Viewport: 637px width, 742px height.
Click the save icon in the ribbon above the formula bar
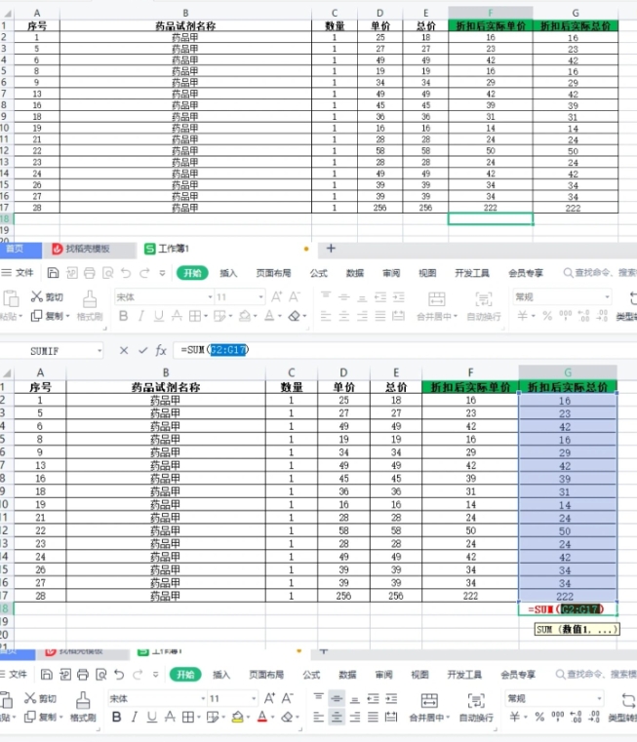(x=53, y=273)
